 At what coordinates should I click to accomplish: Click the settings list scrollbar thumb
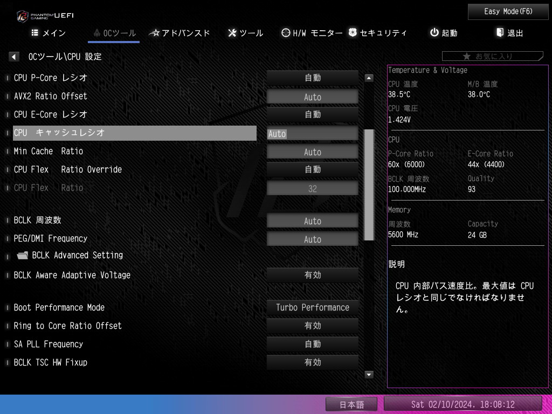point(369,185)
